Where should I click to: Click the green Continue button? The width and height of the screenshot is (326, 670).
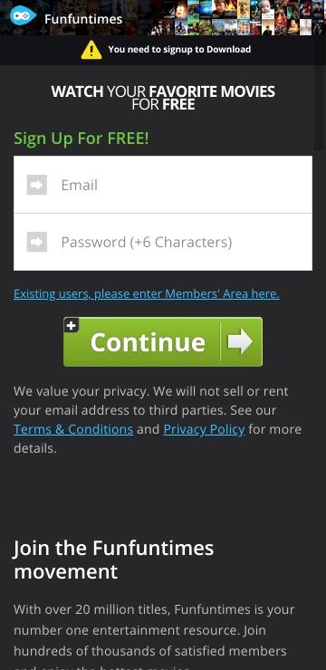[x=163, y=342]
